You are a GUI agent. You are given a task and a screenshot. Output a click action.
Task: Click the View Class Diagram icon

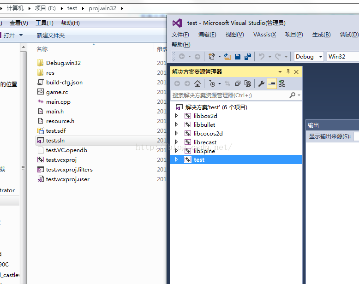pos(282,84)
